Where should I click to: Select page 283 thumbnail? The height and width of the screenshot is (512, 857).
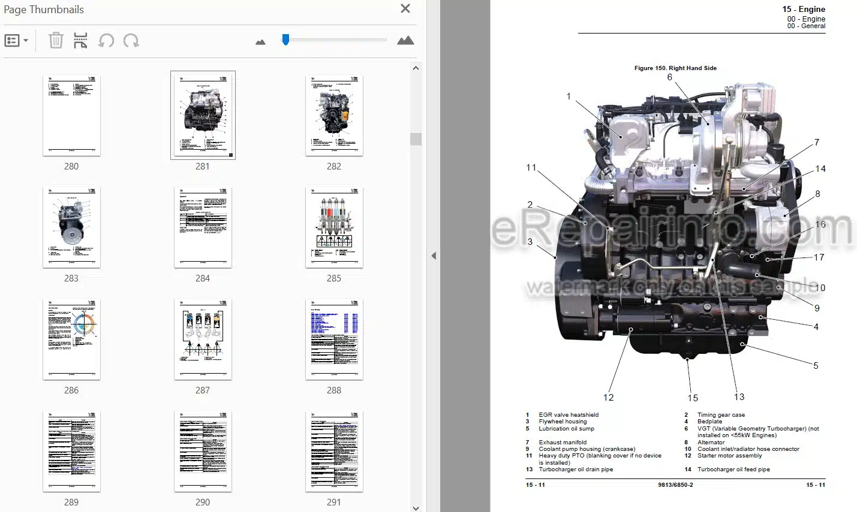[x=71, y=227]
